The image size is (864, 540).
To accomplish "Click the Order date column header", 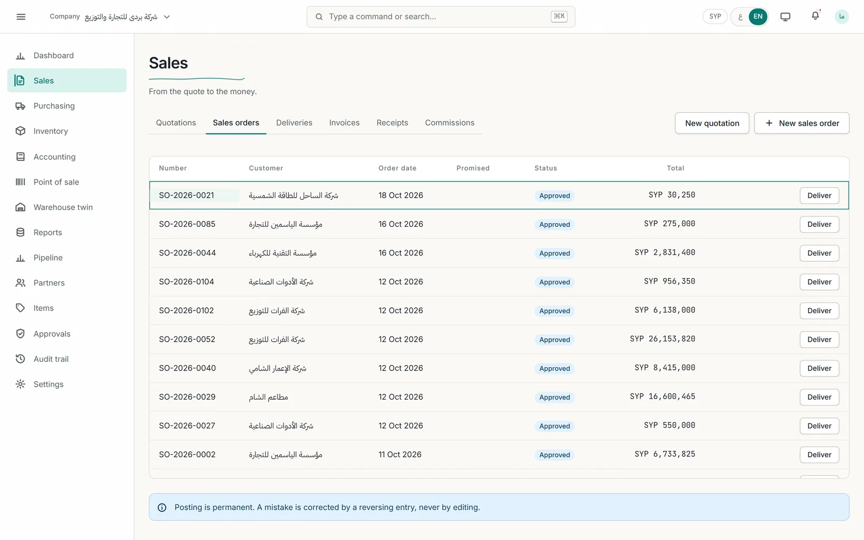I will (x=397, y=168).
